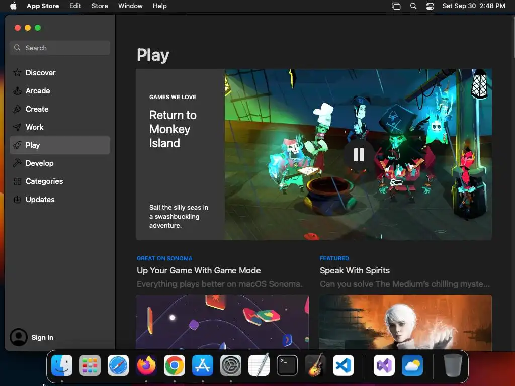The width and height of the screenshot is (515, 386).
Task: Open Game Mode space artwork thumbnail
Action: point(222,322)
